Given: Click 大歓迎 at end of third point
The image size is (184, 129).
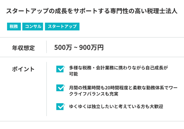Looking at the screenshot, I should point(156,107).
